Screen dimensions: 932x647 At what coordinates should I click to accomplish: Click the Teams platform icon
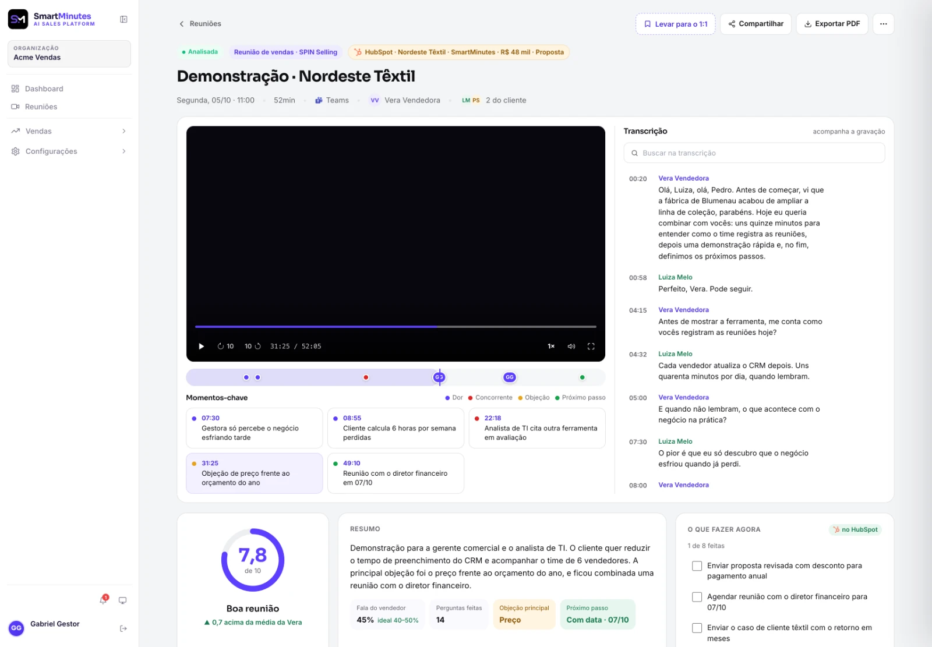coord(319,100)
